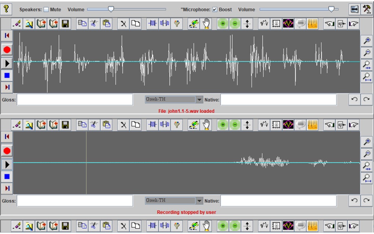Click the magnifier browse icon in john1.1-5.wav panel
This screenshot has width=374, height=234.
pos(29,24)
